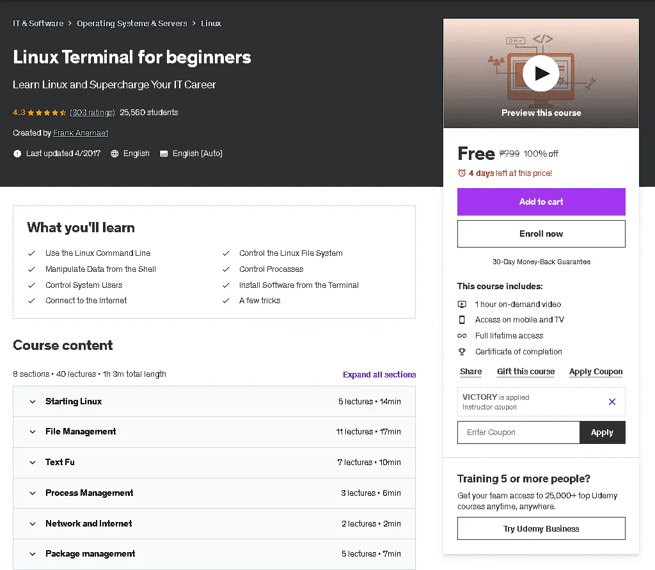Focus the Enter Coupon input field
655x570 pixels.
coord(518,432)
